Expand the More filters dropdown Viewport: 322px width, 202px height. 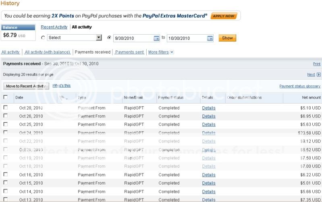[x=161, y=52]
